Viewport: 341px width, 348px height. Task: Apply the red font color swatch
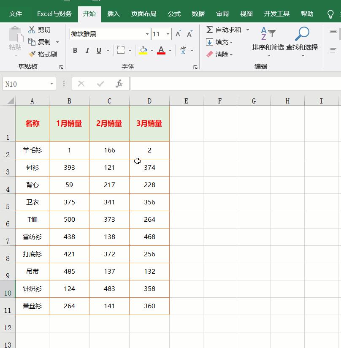[x=160, y=50]
